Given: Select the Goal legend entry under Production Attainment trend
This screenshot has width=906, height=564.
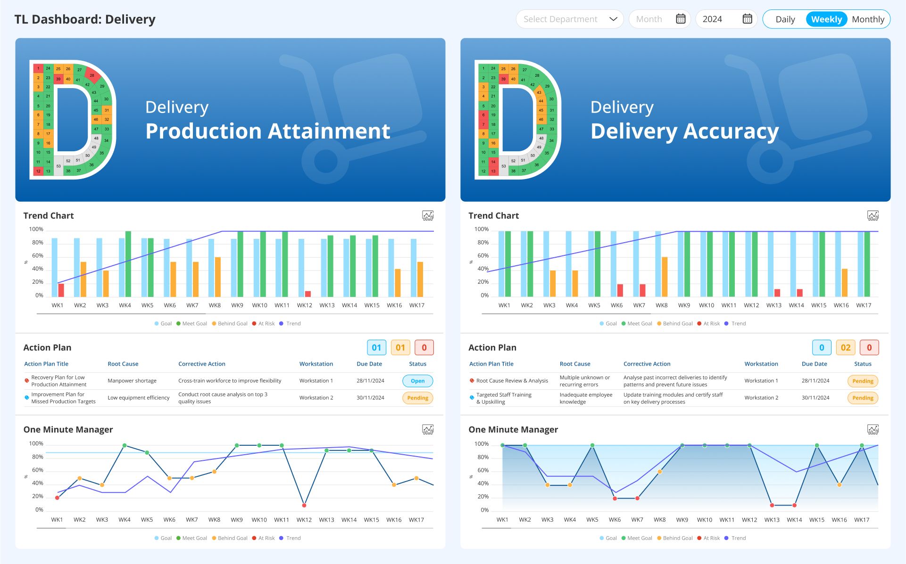Looking at the screenshot, I should (x=164, y=324).
